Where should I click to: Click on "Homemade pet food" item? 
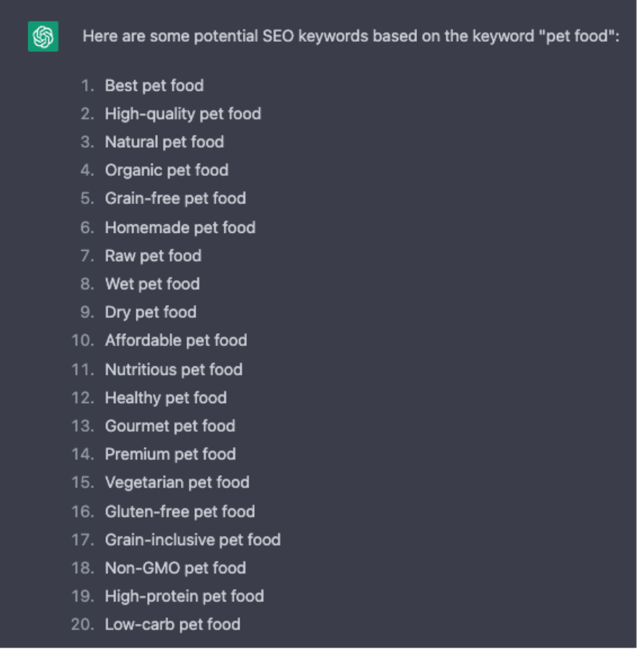click(x=180, y=228)
